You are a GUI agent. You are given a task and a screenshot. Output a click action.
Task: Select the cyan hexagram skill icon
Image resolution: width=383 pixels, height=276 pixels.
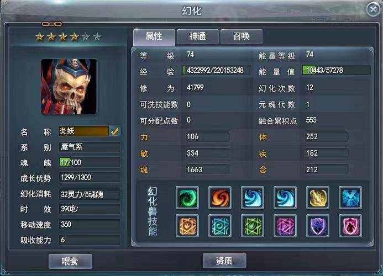(x=220, y=226)
